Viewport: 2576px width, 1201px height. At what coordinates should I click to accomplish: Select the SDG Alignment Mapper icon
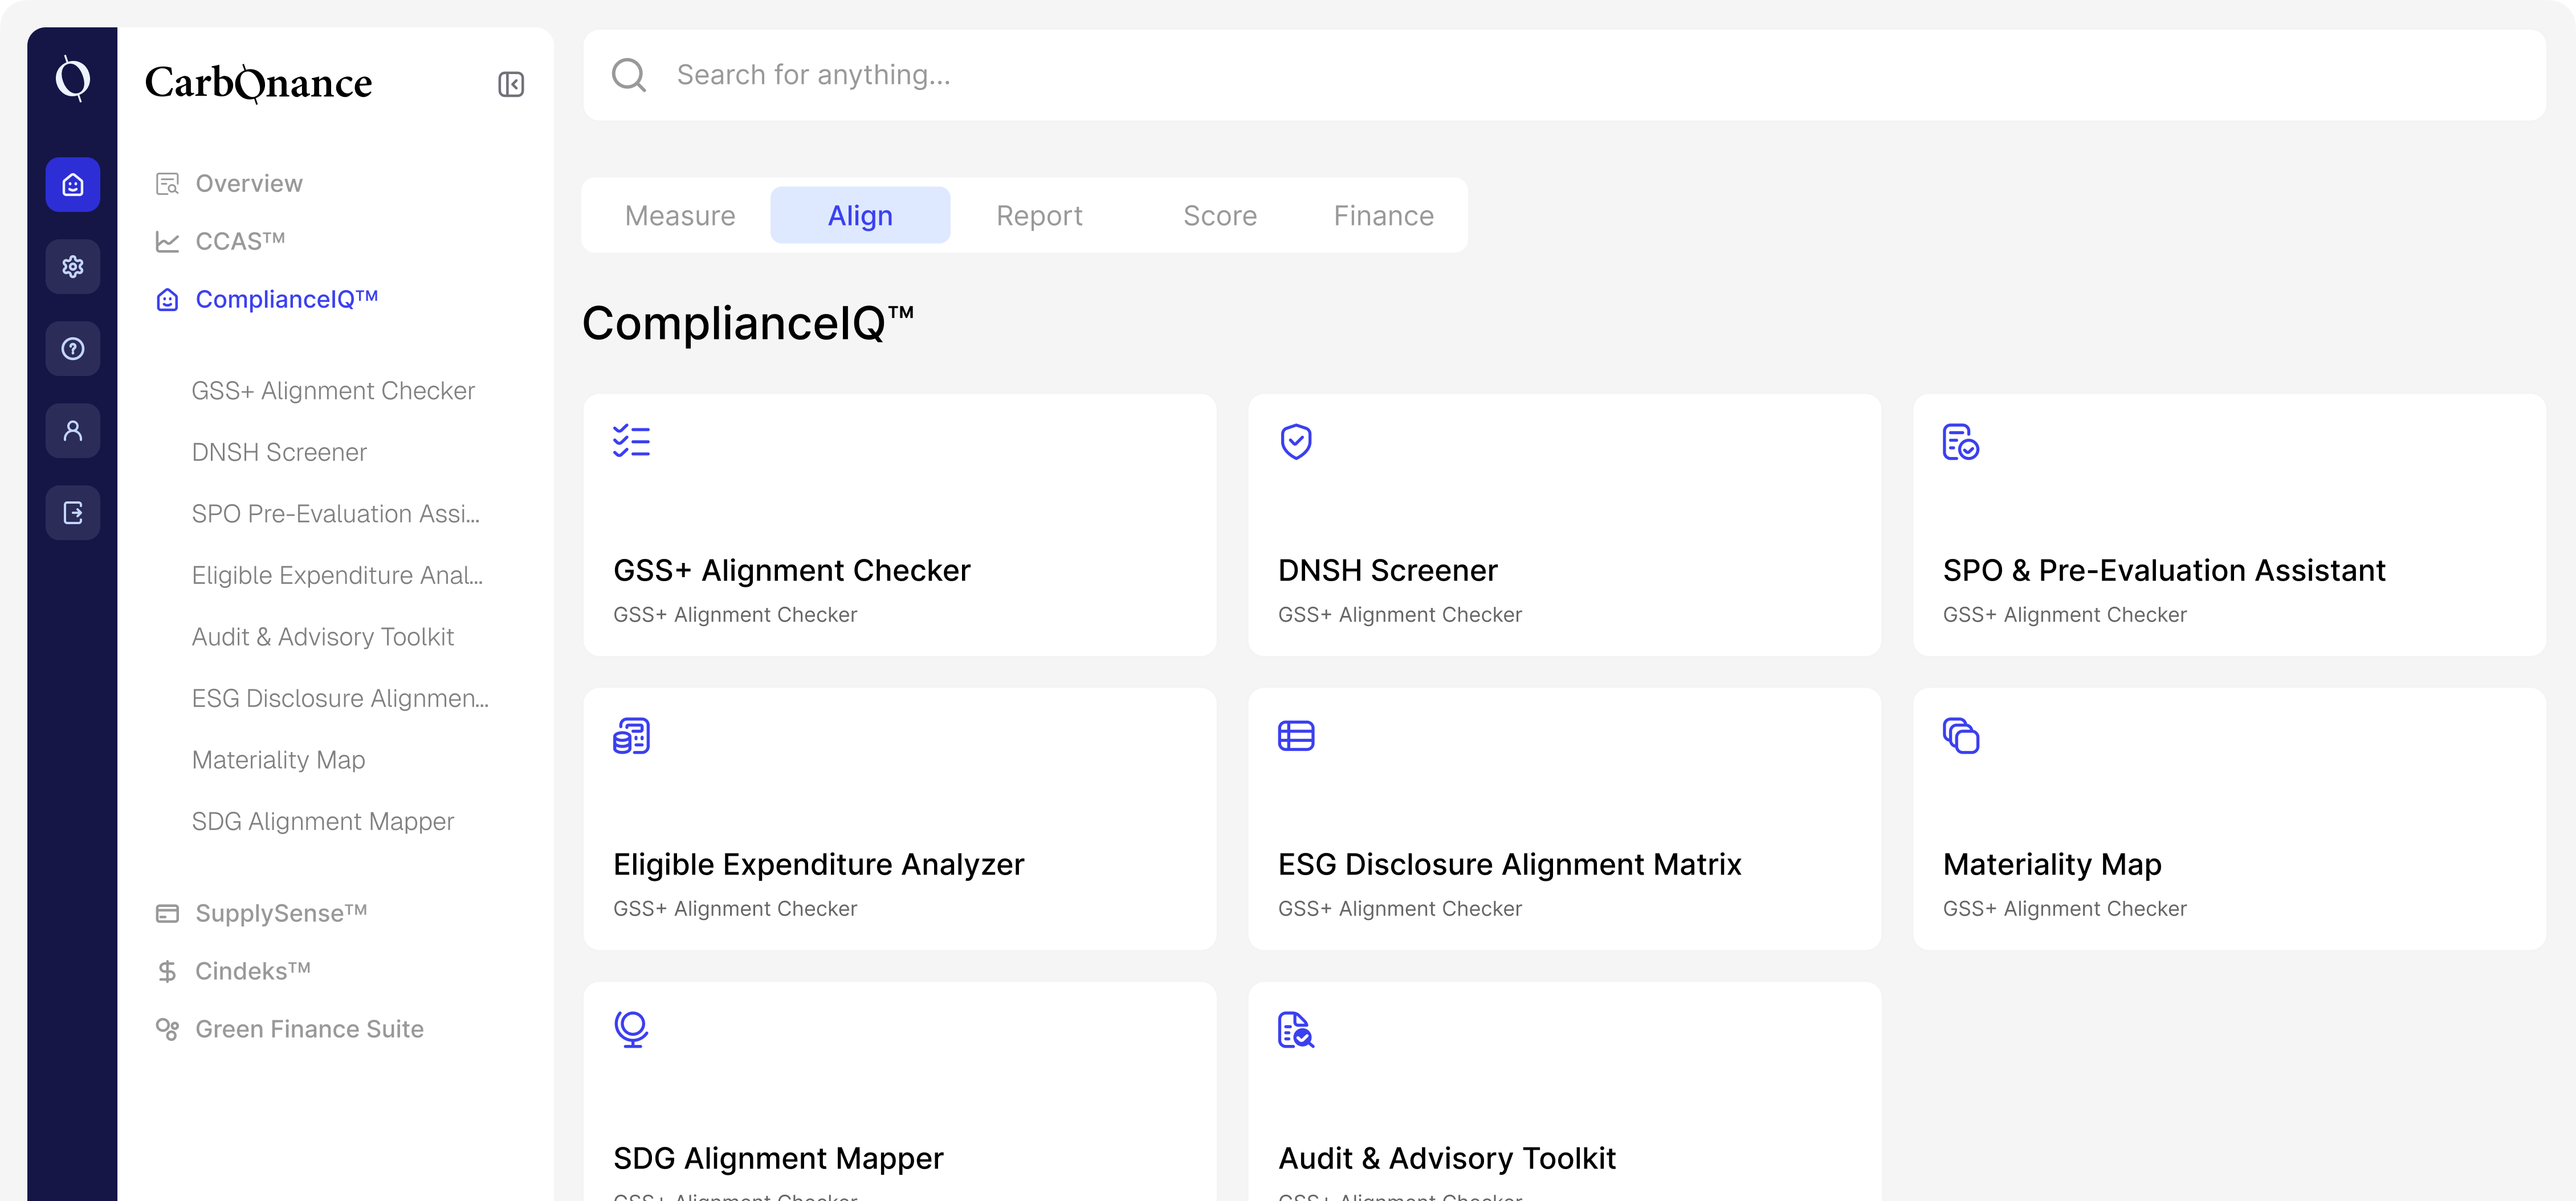[x=631, y=1029]
